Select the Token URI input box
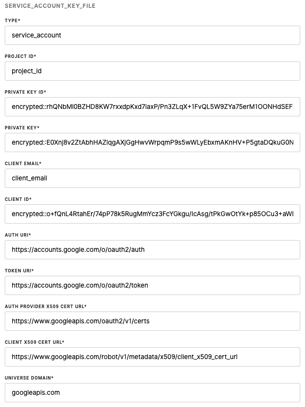This screenshot has height=407, width=305. [x=152, y=285]
